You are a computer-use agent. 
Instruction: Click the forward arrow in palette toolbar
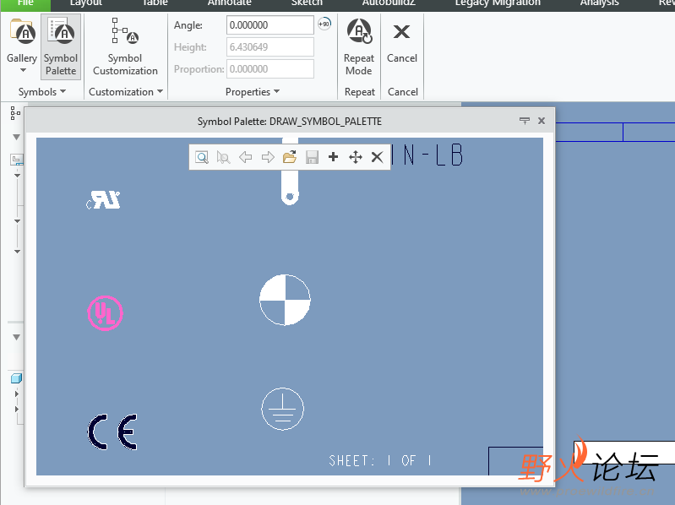pos(268,157)
